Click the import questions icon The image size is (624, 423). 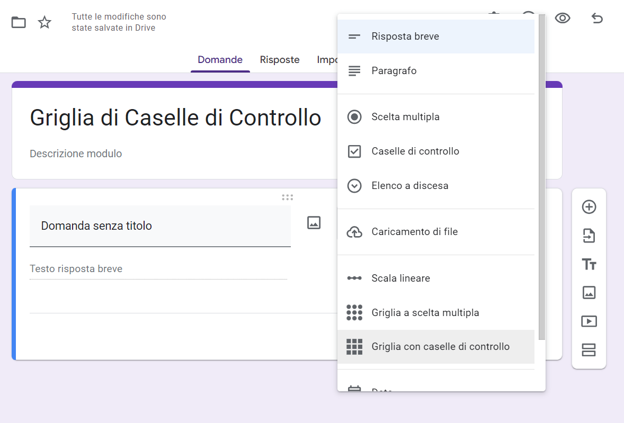(589, 236)
